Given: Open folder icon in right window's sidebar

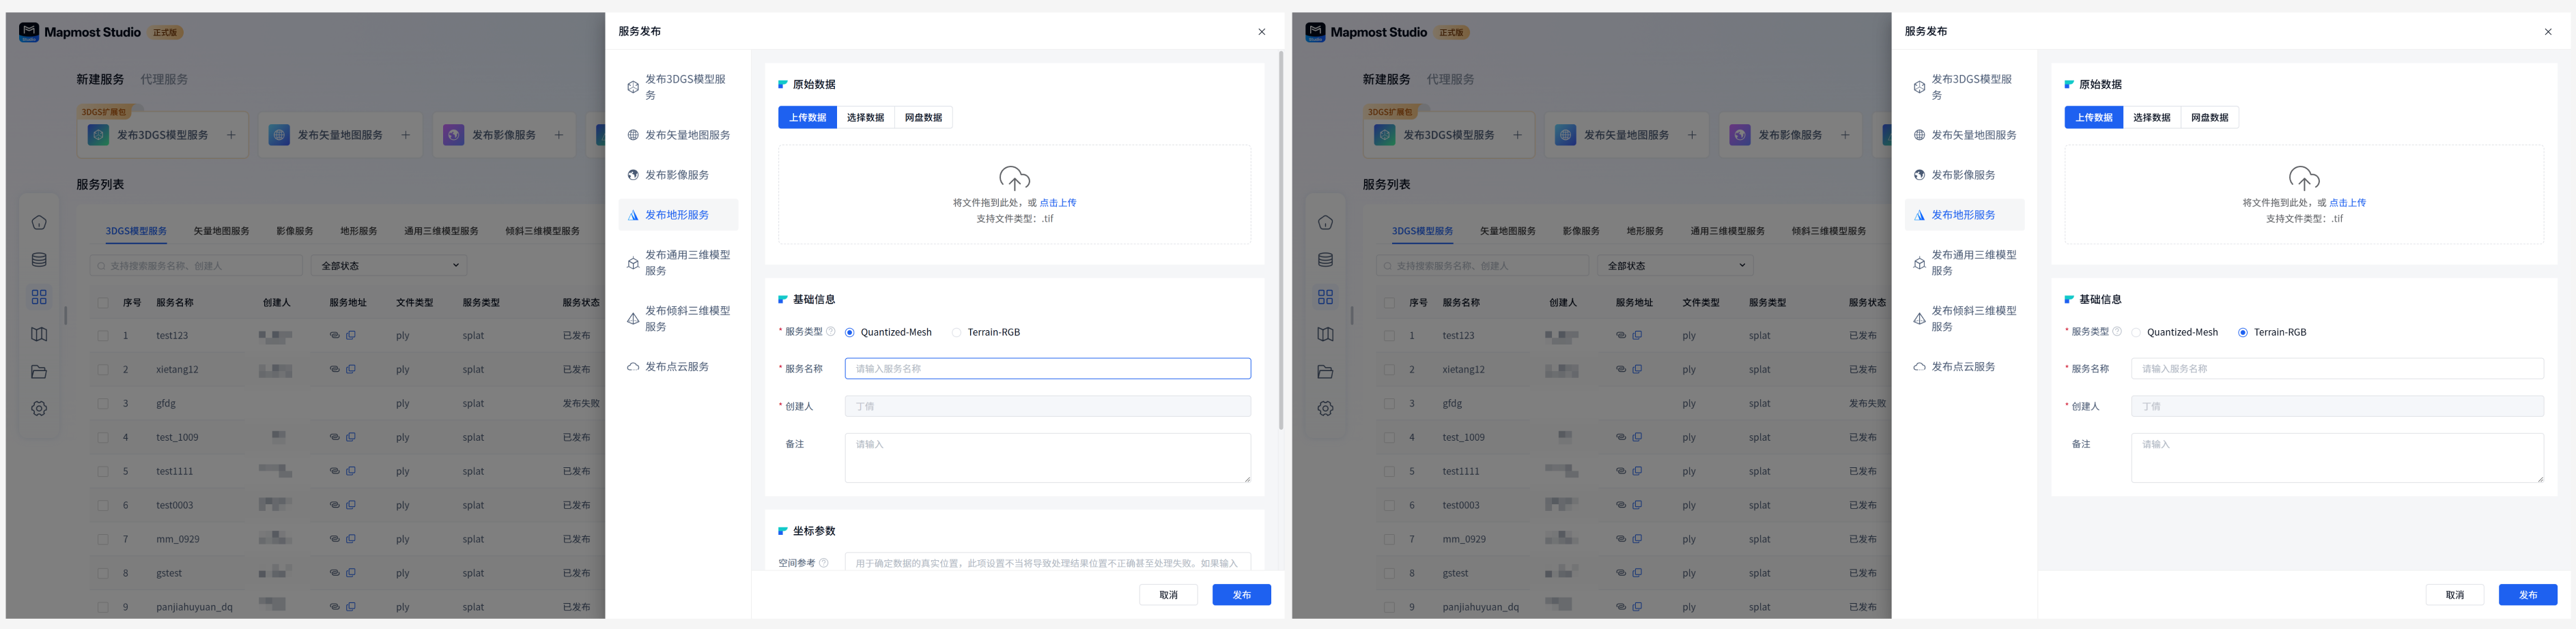Looking at the screenshot, I should 1325,372.
